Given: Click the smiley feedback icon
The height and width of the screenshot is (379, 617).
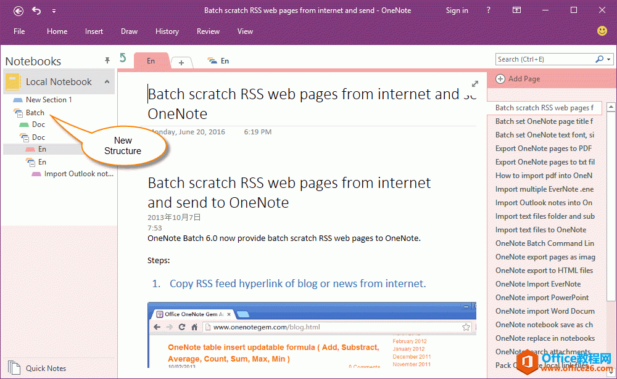Looking at the screenshot, I should 602,31.
